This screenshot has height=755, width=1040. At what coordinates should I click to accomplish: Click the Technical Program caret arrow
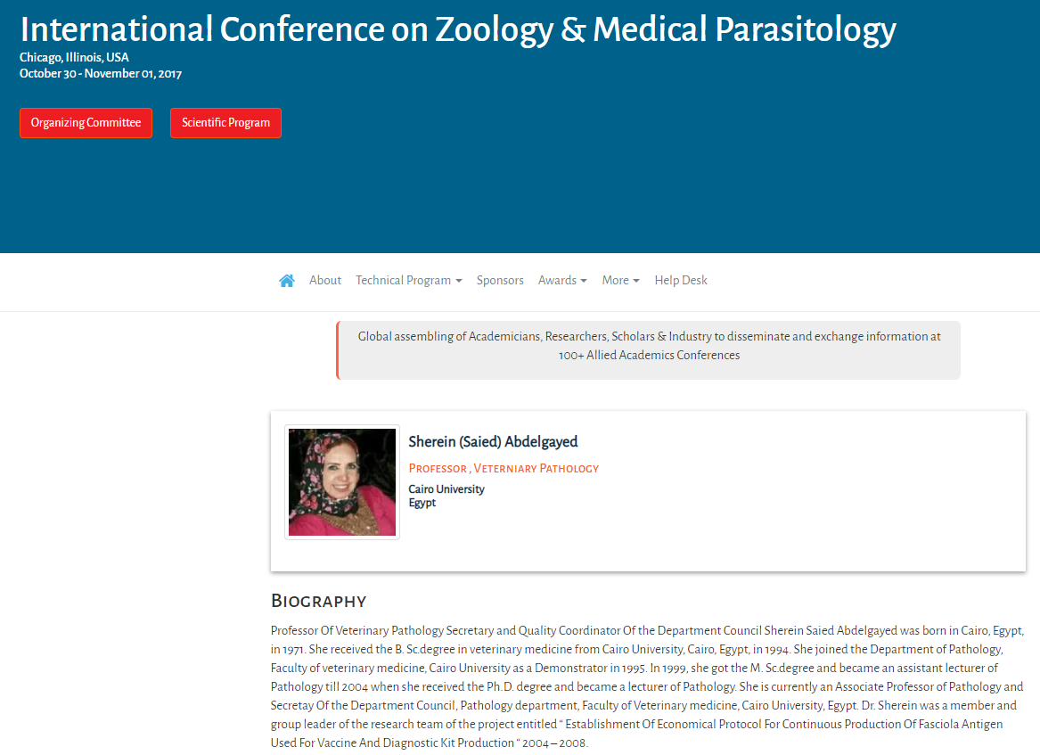pyautogui.click(x=458, y=282)
